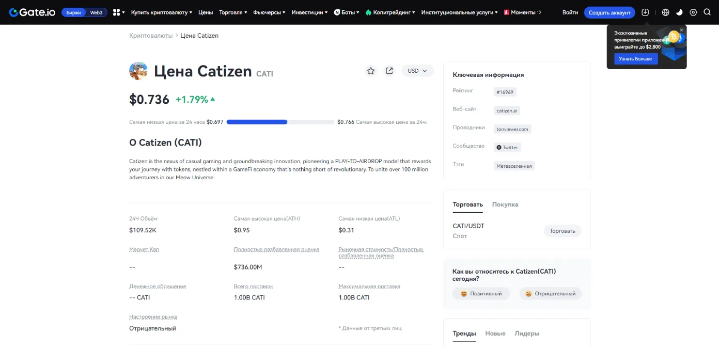The width and height of the screenshot is (719, 347).
Task: Expand the Фьючерсы menu dropdown
Action: 269,12
